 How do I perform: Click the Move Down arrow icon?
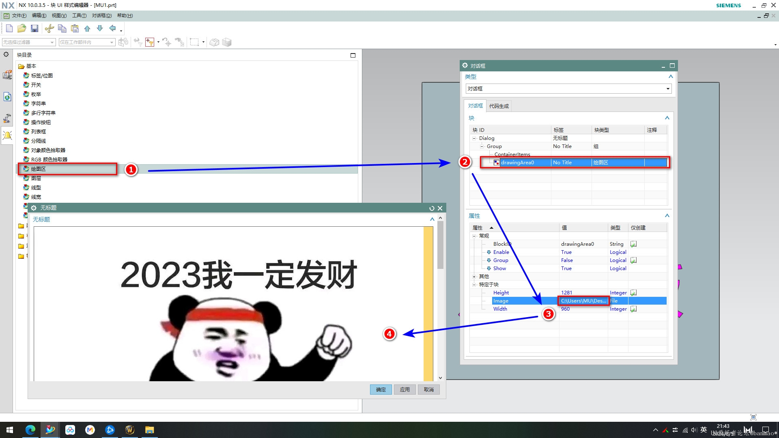coord(100,28)
